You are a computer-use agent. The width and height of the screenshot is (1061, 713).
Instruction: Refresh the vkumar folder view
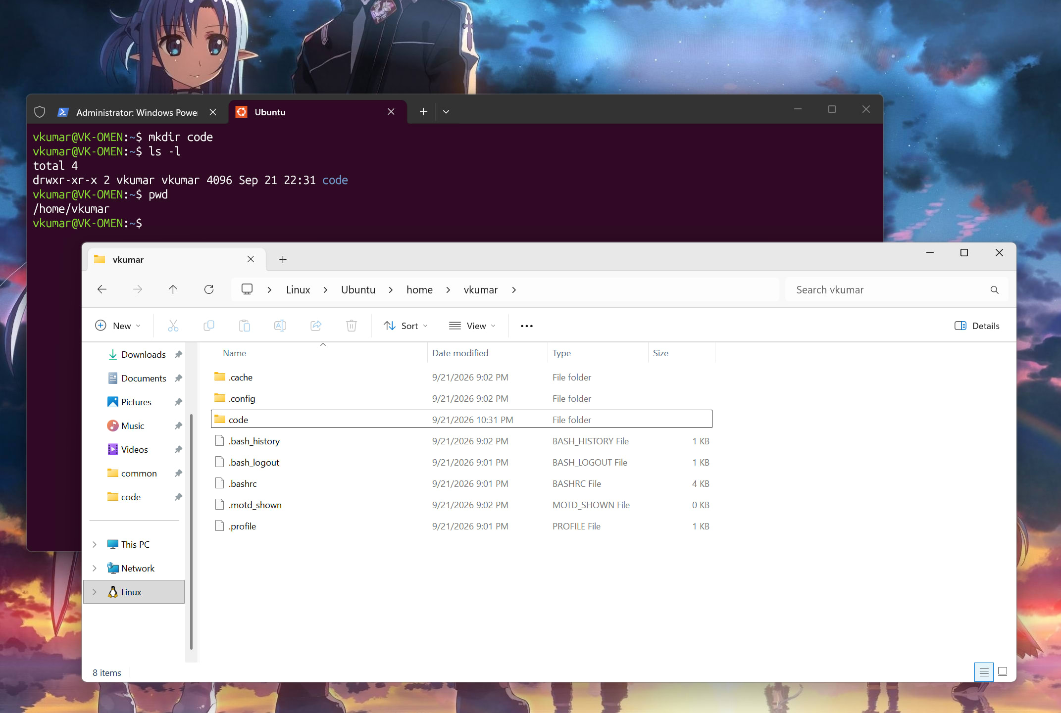[x=209, y=289]
